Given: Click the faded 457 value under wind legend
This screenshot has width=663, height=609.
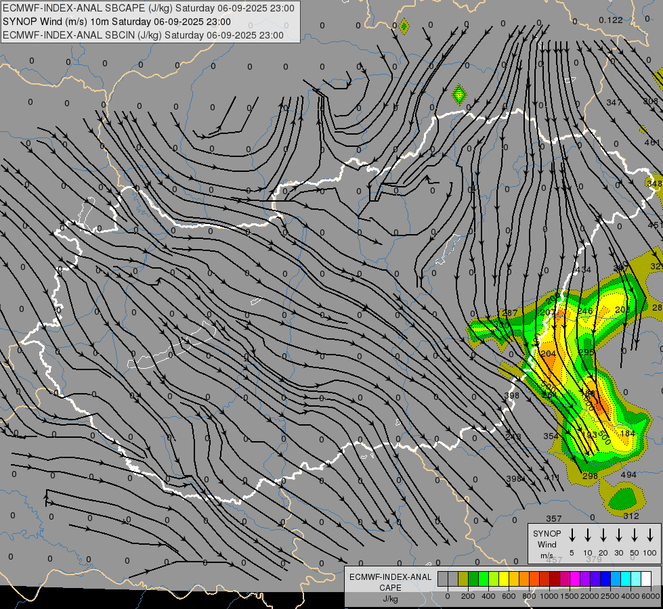Looking at the screenshot, I should [x=555, y=560].
